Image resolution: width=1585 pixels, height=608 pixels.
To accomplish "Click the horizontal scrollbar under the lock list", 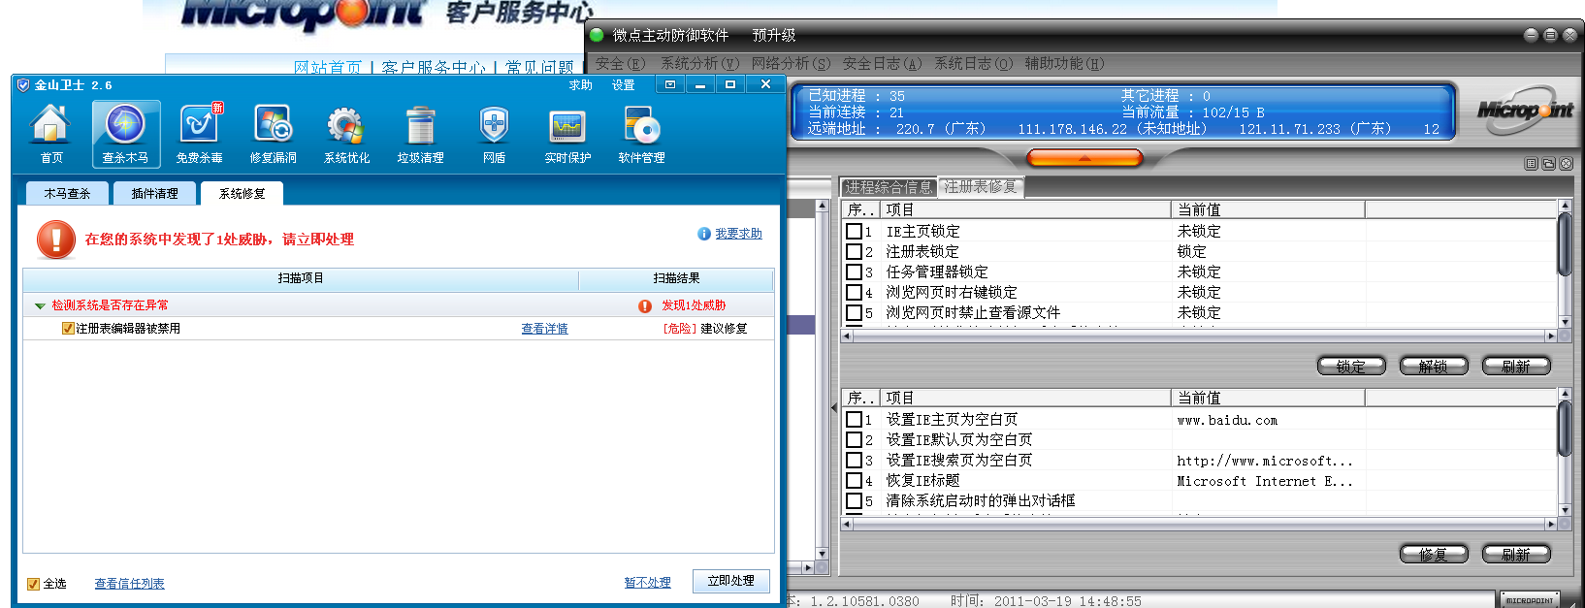I will pos(1199,336).
